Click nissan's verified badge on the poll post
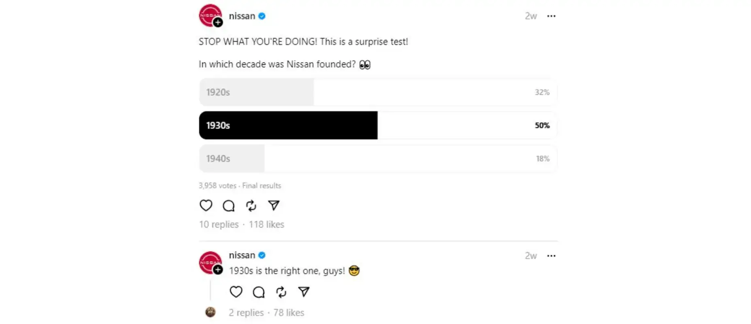This screenshot has width=751, height=324. coord(262,16)
